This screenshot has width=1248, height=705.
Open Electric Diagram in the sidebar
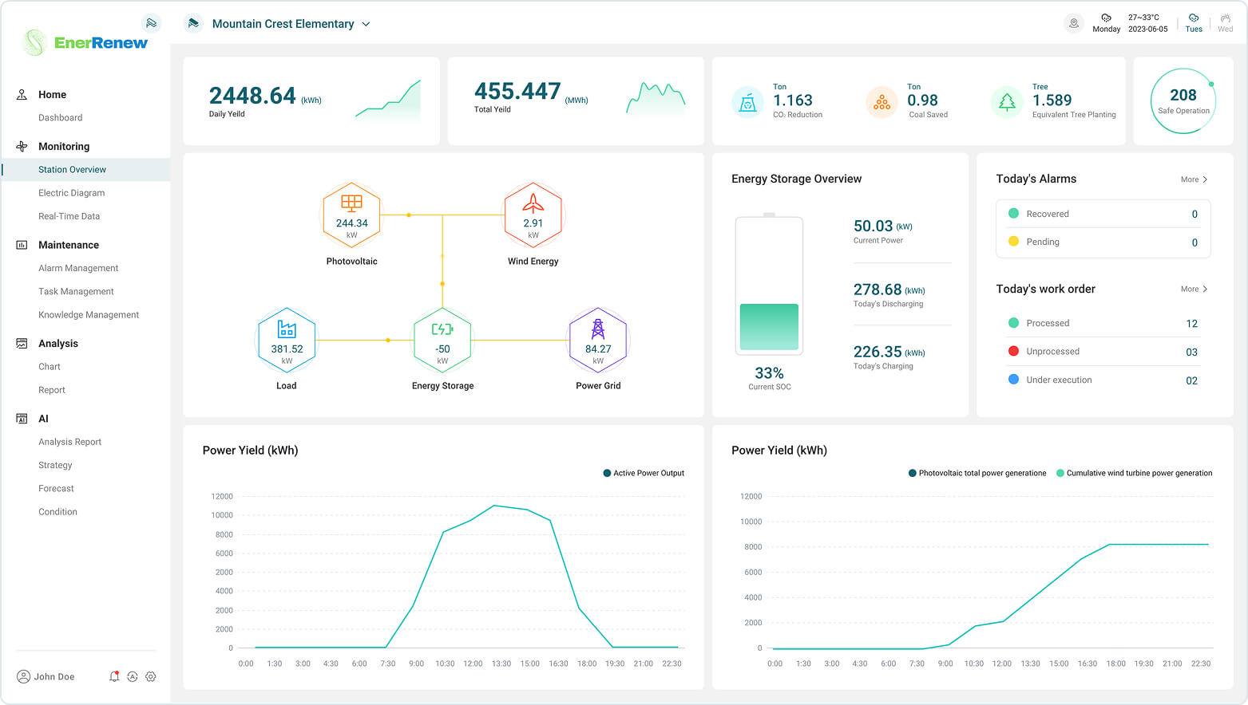tap(72, 193)
